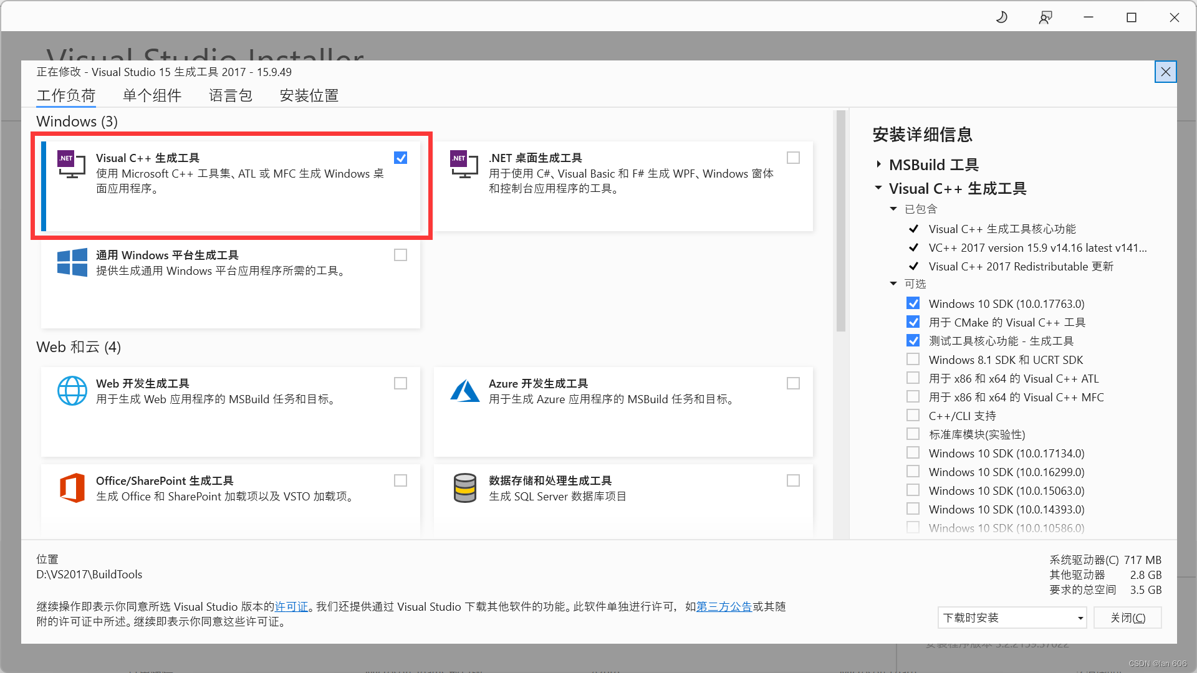
Task: Enable Visual C++ MFC for x86 and x64
Action: point(913,397)
